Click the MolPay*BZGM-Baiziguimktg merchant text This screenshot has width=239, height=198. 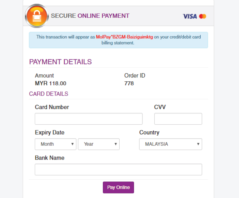(124, 37)
